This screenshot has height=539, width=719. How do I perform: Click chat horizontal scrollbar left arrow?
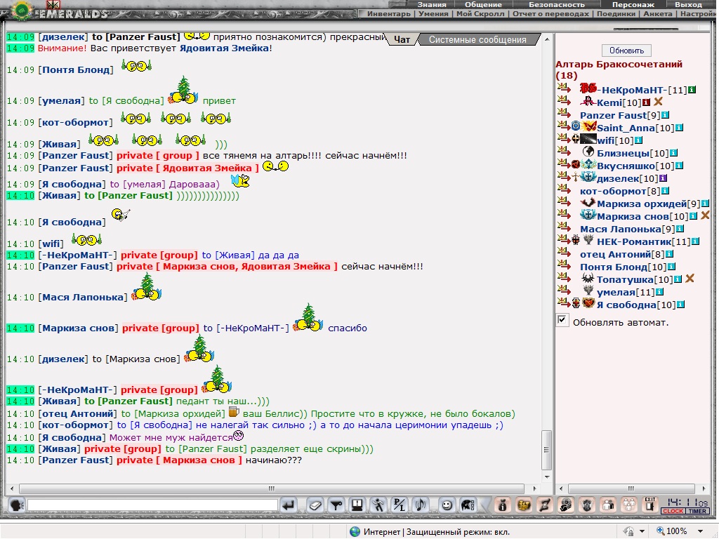[x=12, y=488]
